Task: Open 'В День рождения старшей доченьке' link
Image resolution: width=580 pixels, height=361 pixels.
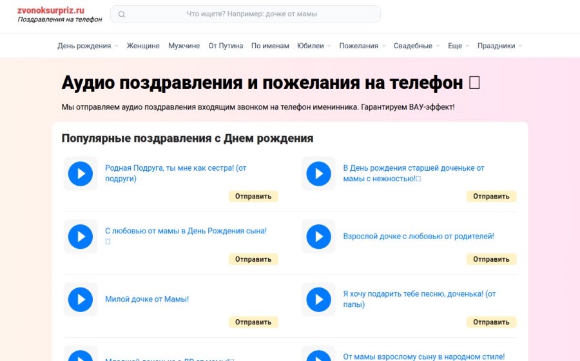Action: click(414, 173)
